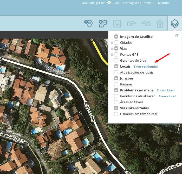
Task: Enable the Radares layer checkbox
Action: (116, 84)
